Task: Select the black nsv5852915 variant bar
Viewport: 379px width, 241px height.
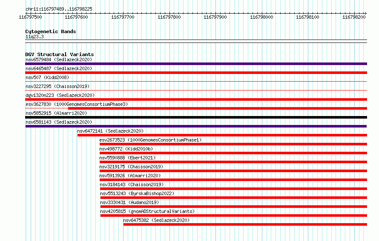Action: (x=196, y=117)
